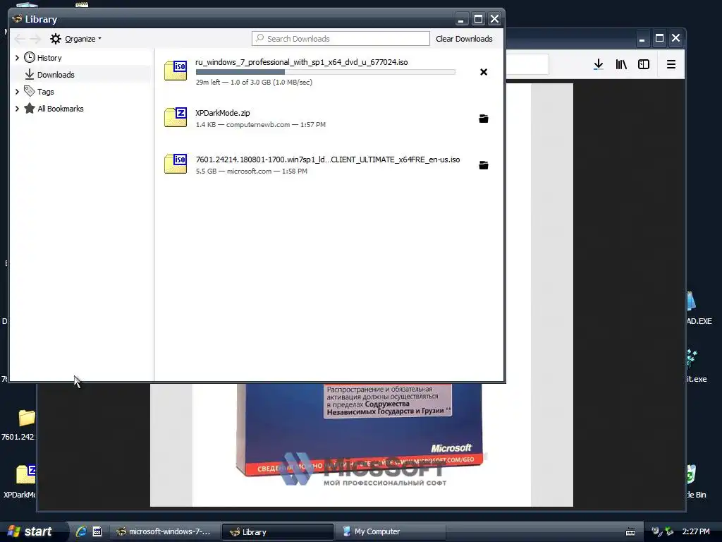Click the ISO icon of ru_windows_7_professional download

point(176,71)
